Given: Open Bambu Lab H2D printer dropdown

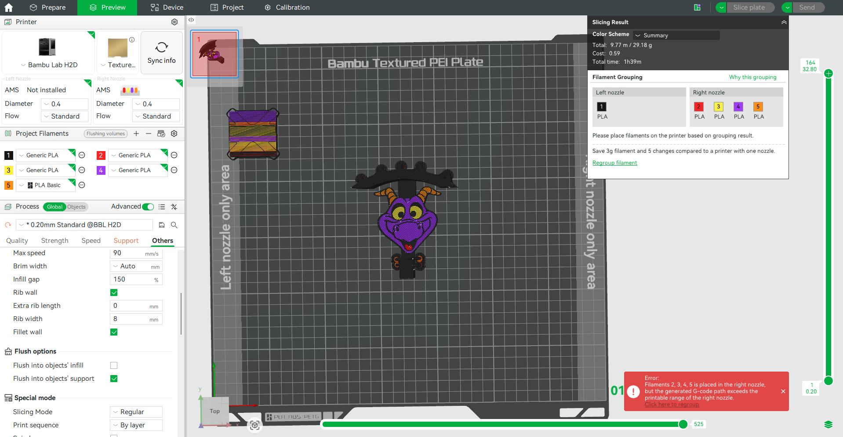Looking at the screenshot, I should point(48,65).
